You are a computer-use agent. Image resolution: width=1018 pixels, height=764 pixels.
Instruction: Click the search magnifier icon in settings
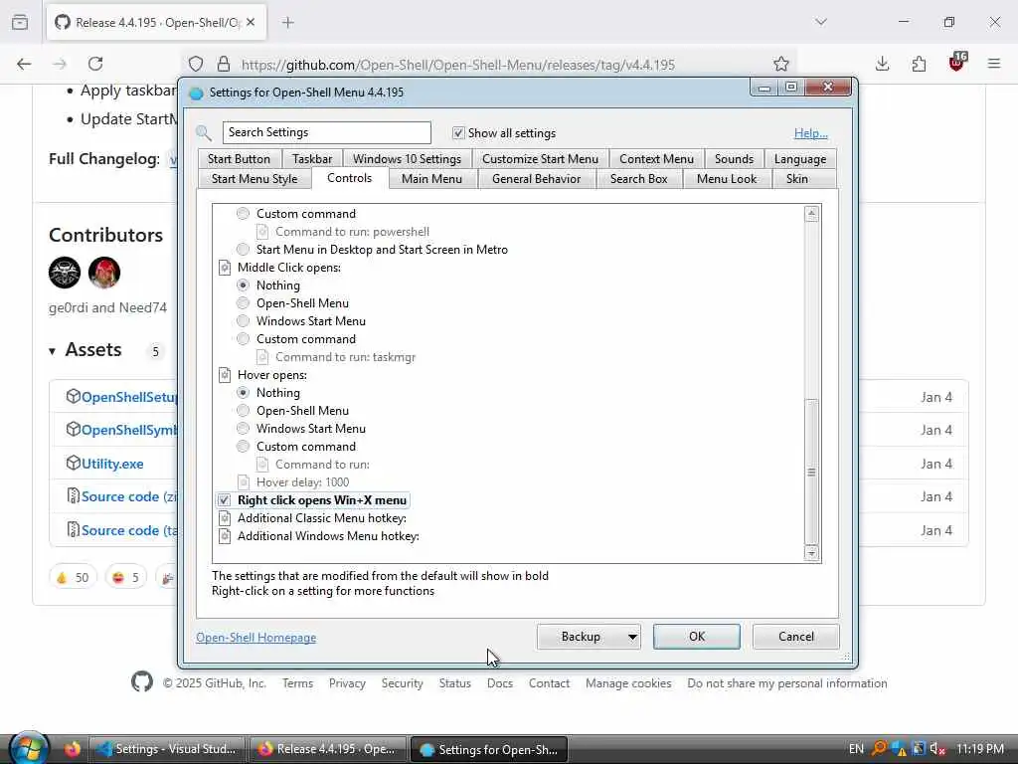204,133
